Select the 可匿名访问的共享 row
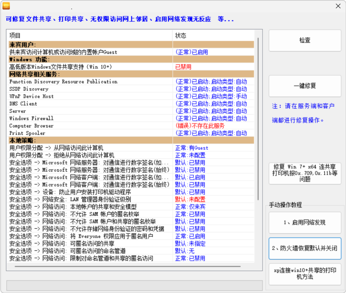The image size is (346, 293). tap(132, 244)
